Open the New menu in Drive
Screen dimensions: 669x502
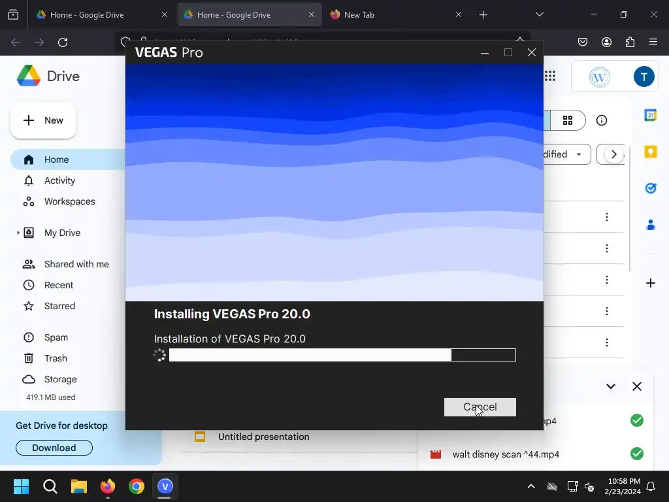click(43, 120)
